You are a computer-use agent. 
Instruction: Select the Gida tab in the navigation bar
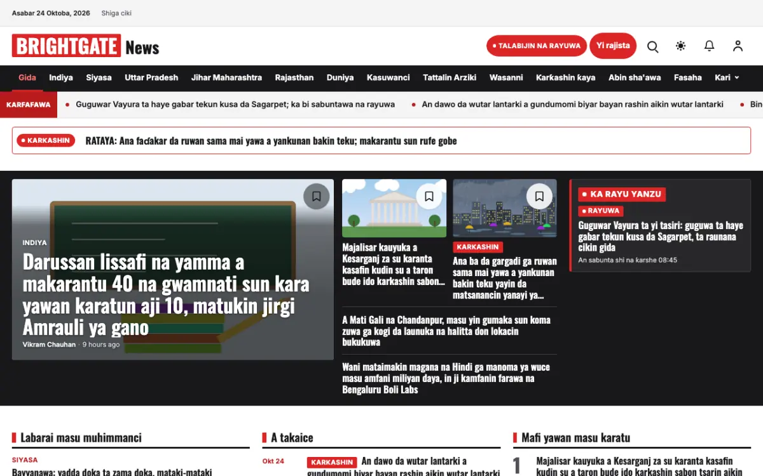(27, 77)
